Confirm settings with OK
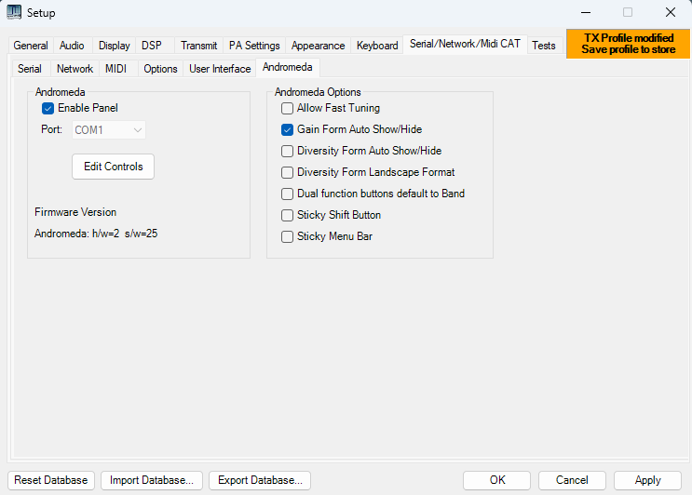Viewport: 692px width, 495px height. coord(497,480)
